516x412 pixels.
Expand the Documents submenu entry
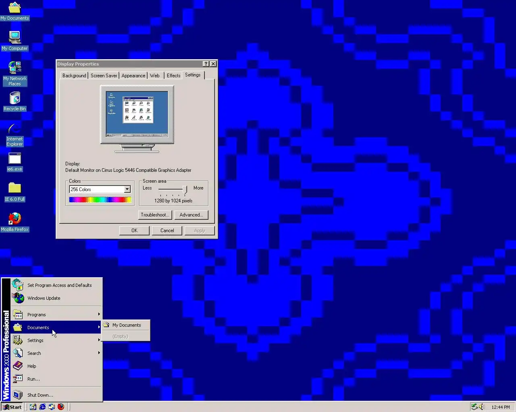(56, 328)
